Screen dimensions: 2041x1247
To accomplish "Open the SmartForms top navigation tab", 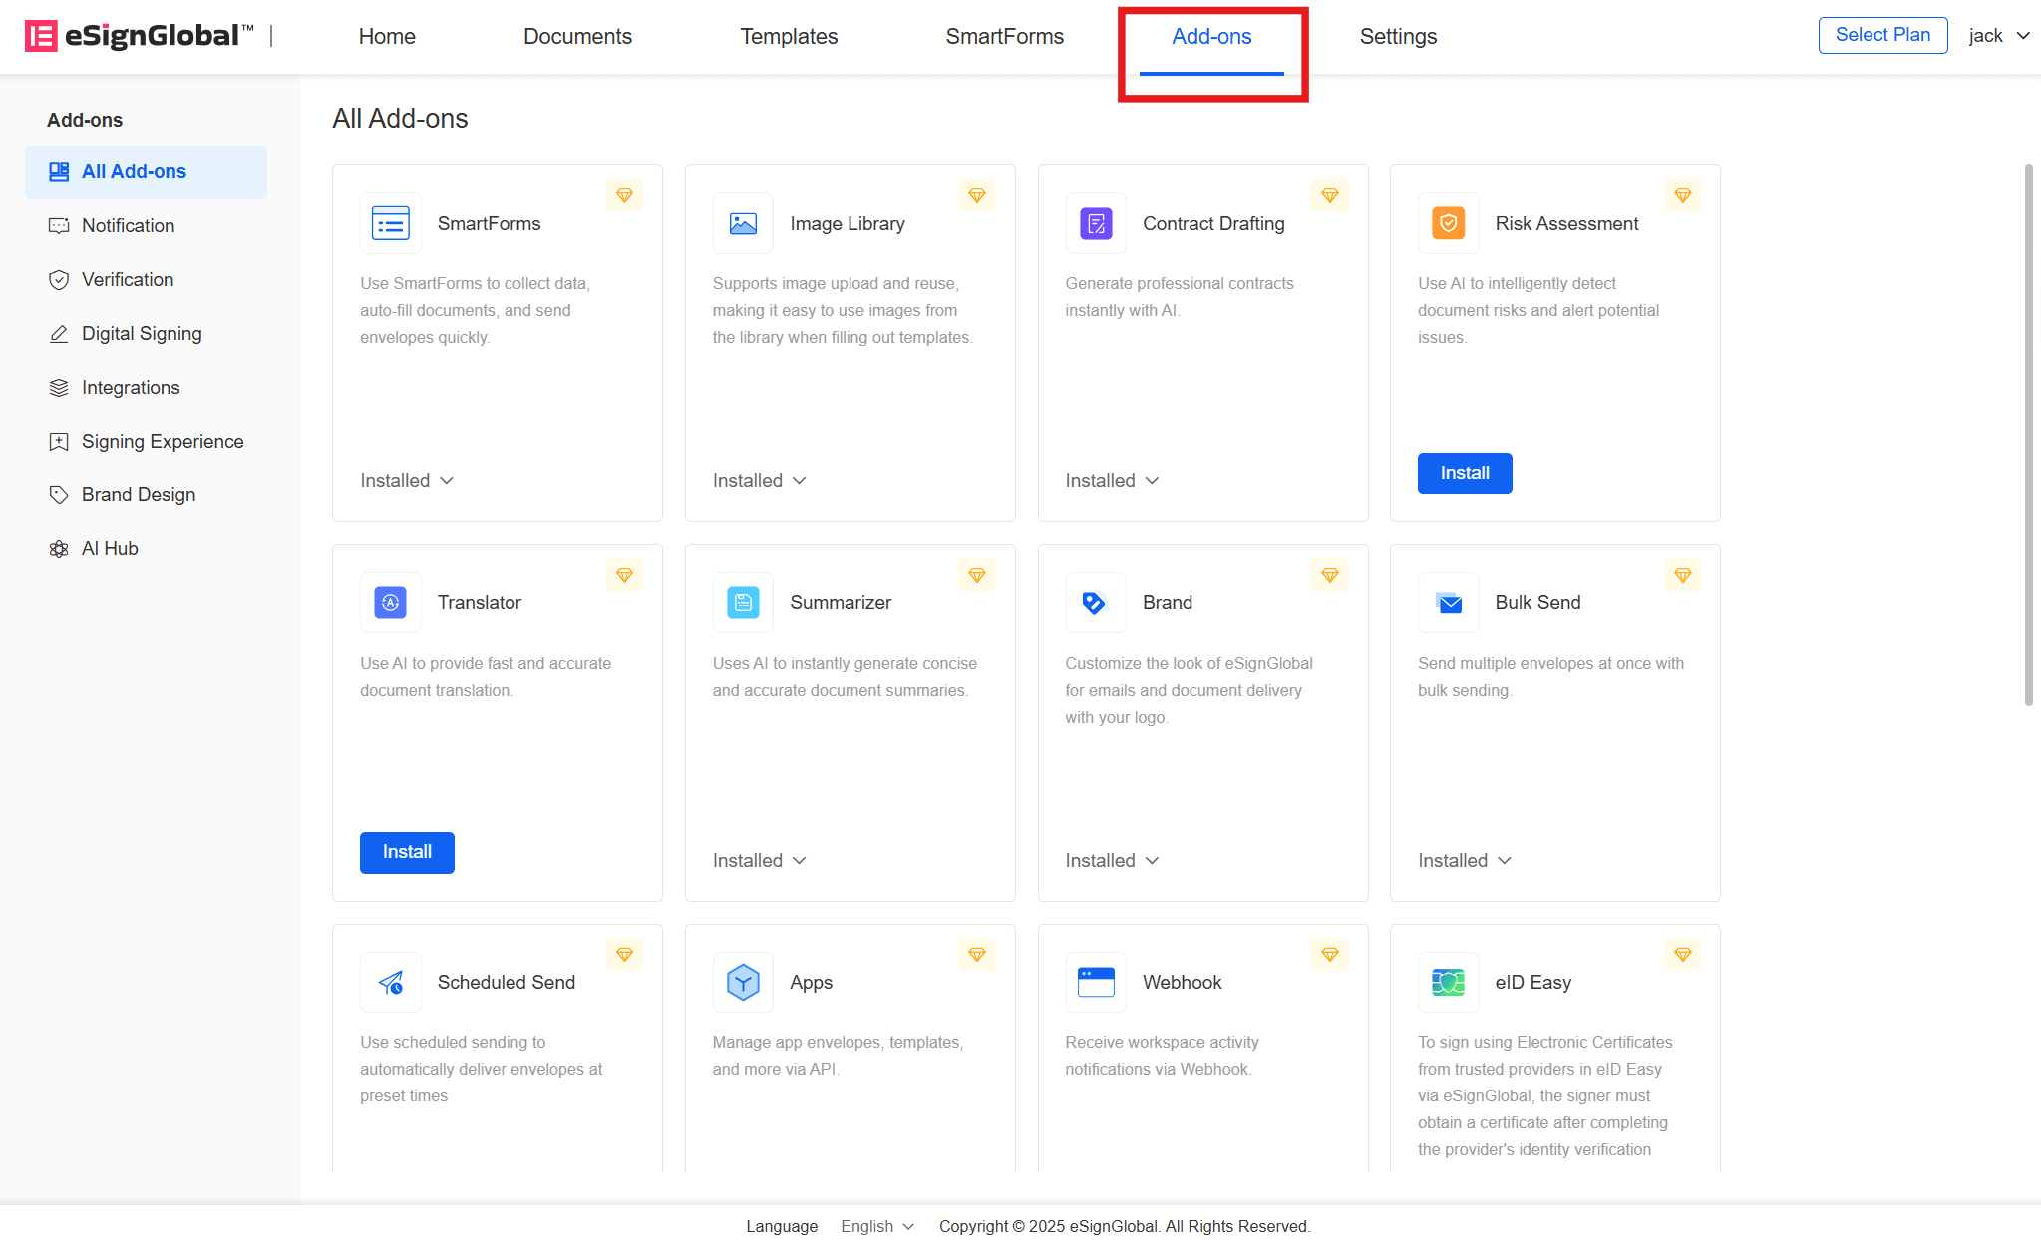I will (x=1004, y=36).
